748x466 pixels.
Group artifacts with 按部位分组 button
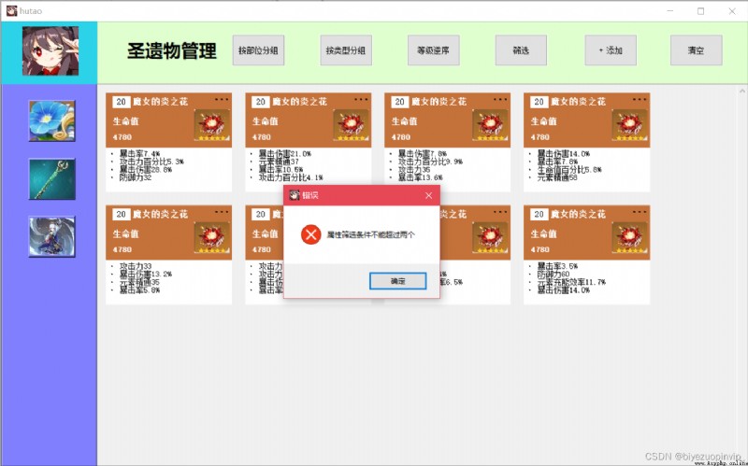click(x=259, y=50)
